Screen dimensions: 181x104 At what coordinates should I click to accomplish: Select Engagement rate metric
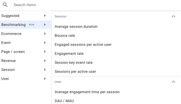click(x=69, y=53)
